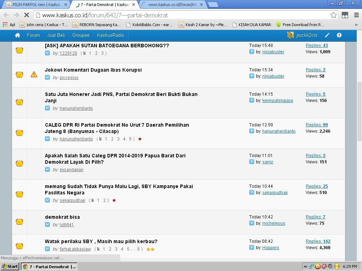Click the Kaskus home icon

point(17,35)
